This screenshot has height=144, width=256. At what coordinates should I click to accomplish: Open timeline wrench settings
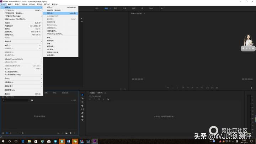pos(108,99)
